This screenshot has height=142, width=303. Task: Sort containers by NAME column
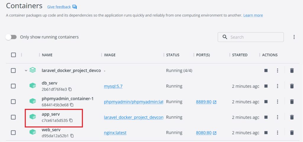click(x=47, y=55)
